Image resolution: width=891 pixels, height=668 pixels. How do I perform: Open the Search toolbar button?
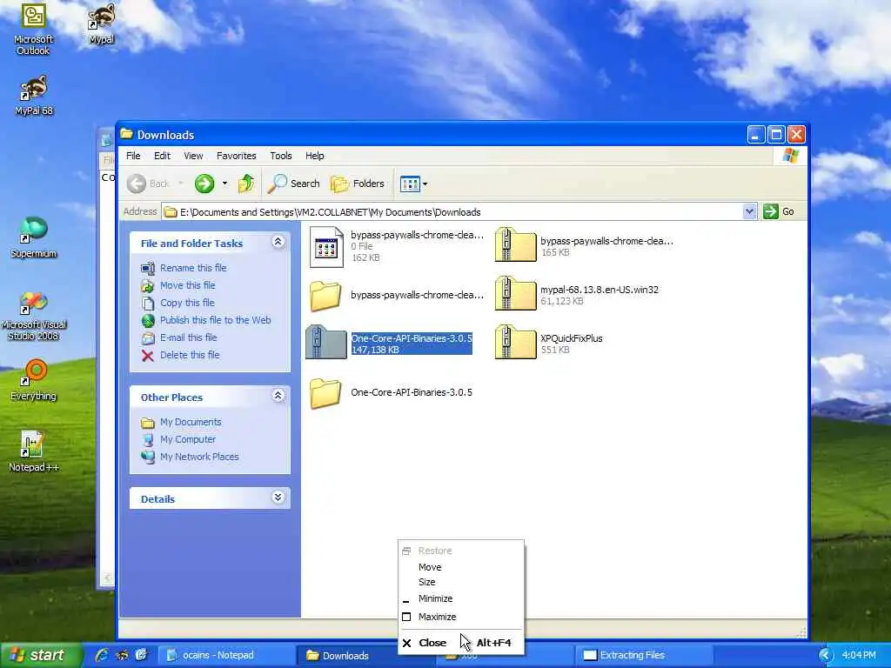coord(294,184)
